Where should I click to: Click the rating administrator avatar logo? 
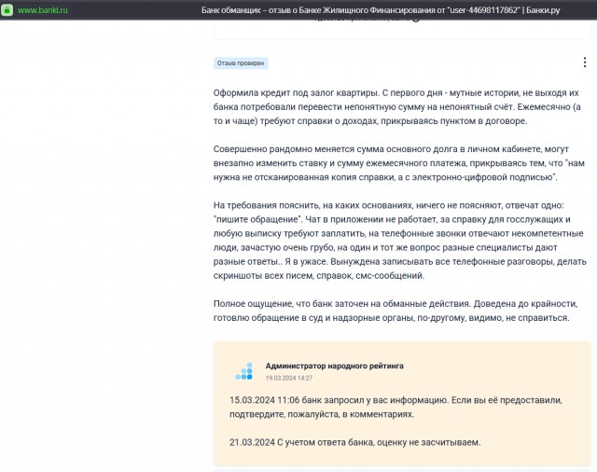tap(243, 371)
